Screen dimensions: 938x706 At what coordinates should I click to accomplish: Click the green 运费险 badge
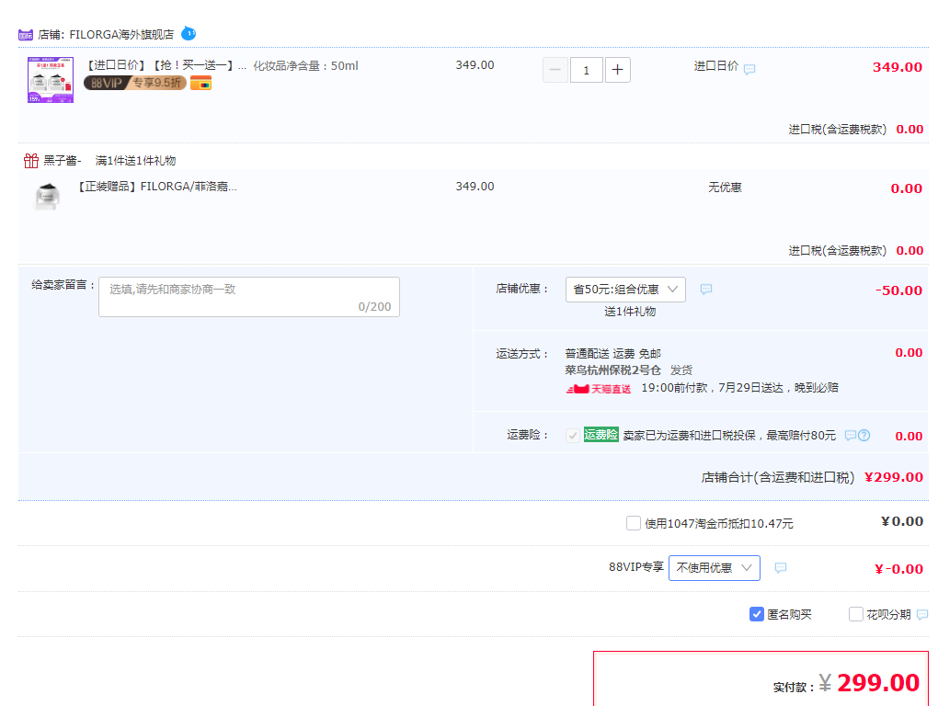(x=601, y=435)
